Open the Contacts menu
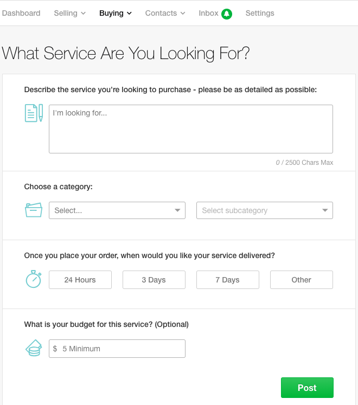Image resolution: width=358 pixels, height=405 pixels. 165,13
